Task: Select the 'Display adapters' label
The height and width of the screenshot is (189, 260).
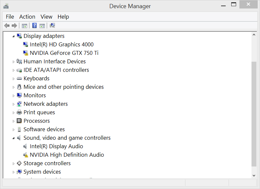Action: (44, 36)
